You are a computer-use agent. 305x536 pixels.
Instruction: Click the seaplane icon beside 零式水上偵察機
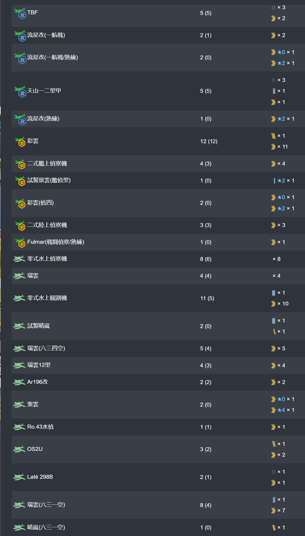click(x=19, y=259)
